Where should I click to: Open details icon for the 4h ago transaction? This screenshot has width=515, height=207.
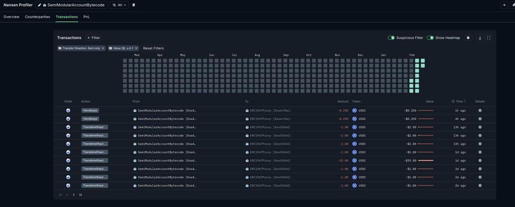480,119
